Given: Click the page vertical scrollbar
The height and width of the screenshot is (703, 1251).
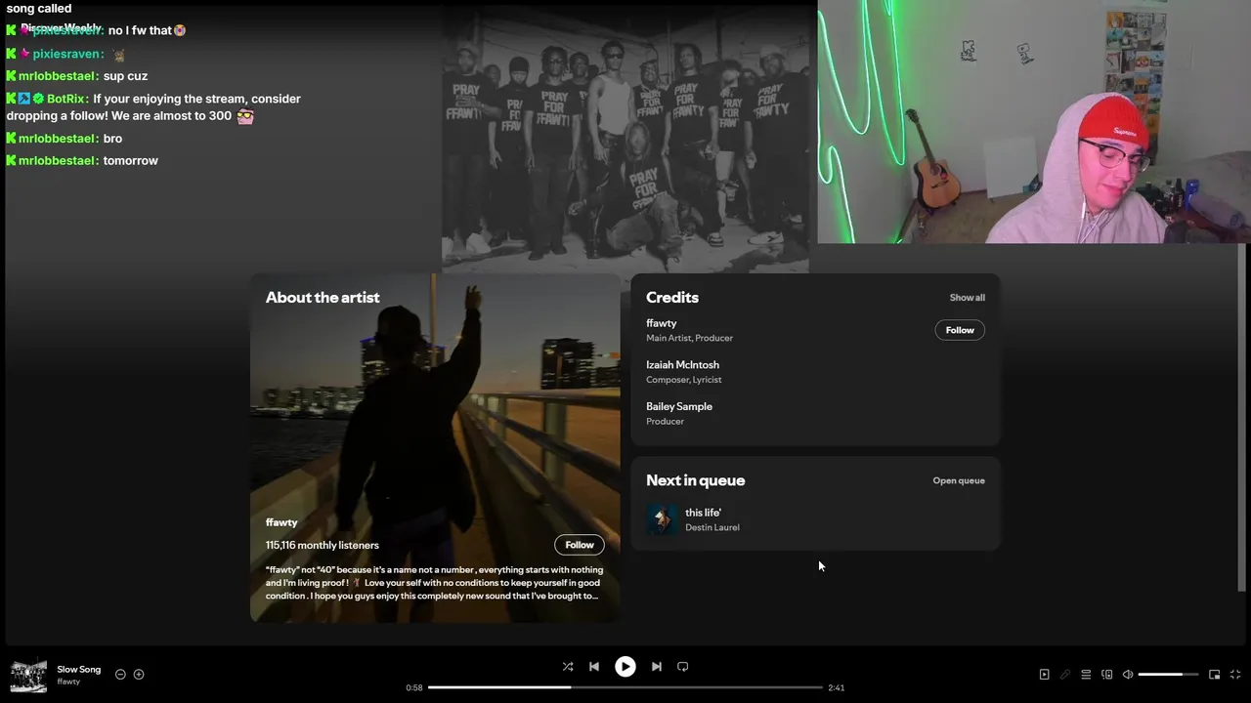Looking at the screenshot, I should pyautogui.click(x=1243, y=415).
